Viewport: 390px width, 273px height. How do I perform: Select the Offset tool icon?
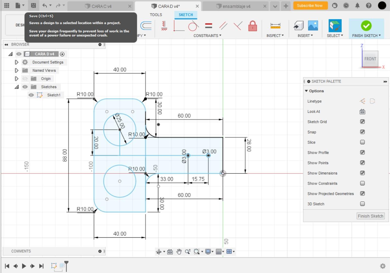coord(146,26)
